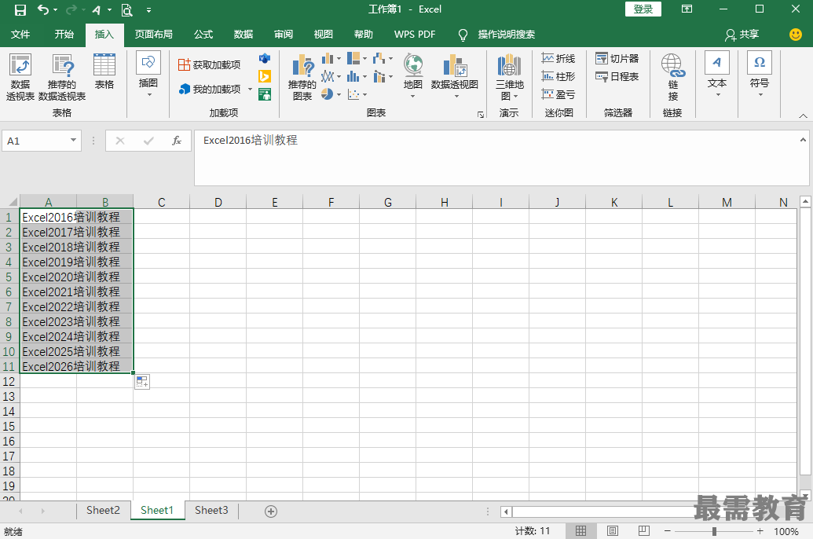This screenshot has width=813, height=539.
Task: Open the WPS PDF tab
Action: (415, 35)
